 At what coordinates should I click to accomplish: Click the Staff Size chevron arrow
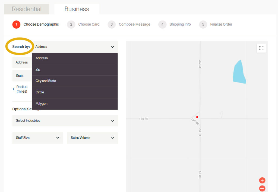tap(58, 138)
